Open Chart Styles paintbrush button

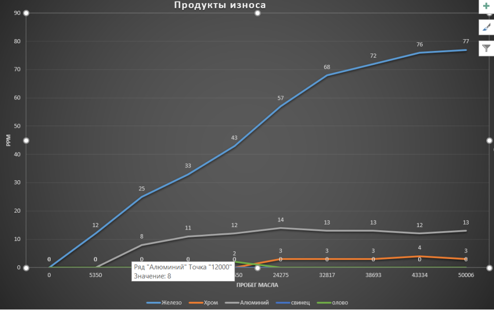point(486,28)
